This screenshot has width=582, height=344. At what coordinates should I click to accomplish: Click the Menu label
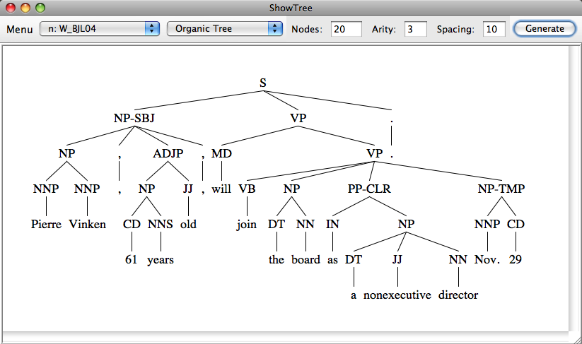point(20,29)
